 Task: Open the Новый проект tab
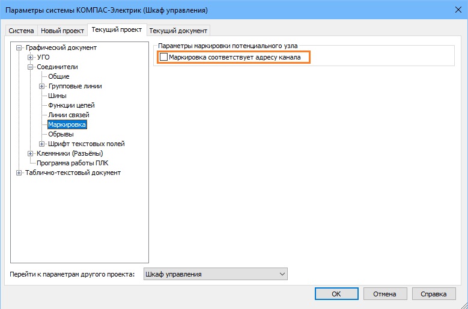point(62,31)
